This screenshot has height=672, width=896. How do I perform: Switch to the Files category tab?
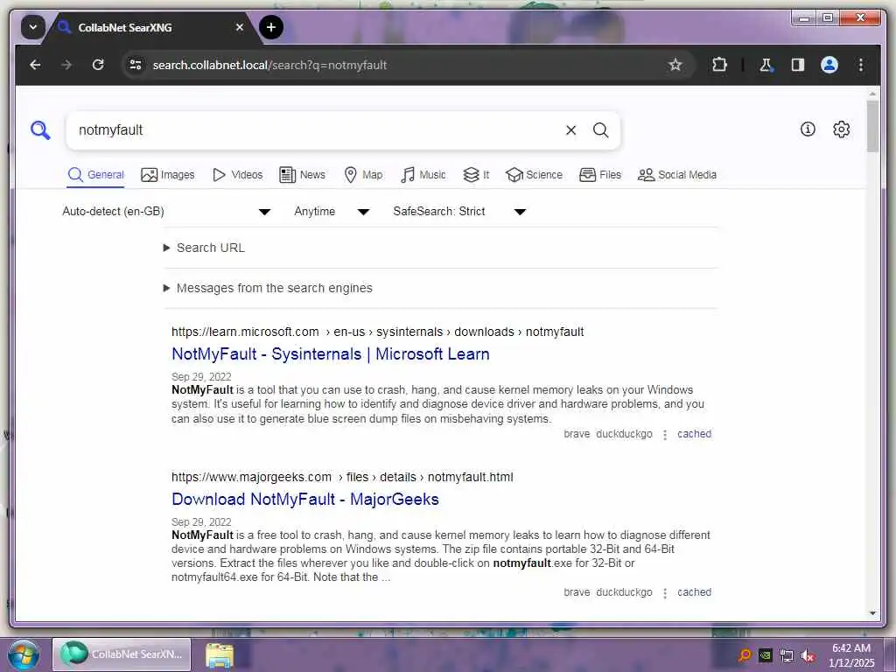coord(600,175)
